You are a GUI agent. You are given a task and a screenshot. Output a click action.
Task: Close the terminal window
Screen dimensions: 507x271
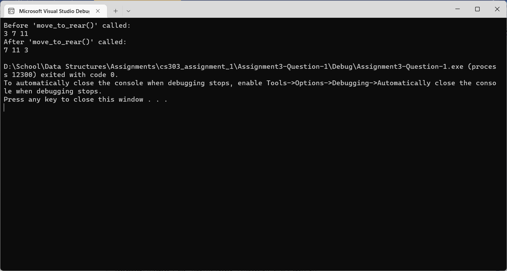coord(497,9)
